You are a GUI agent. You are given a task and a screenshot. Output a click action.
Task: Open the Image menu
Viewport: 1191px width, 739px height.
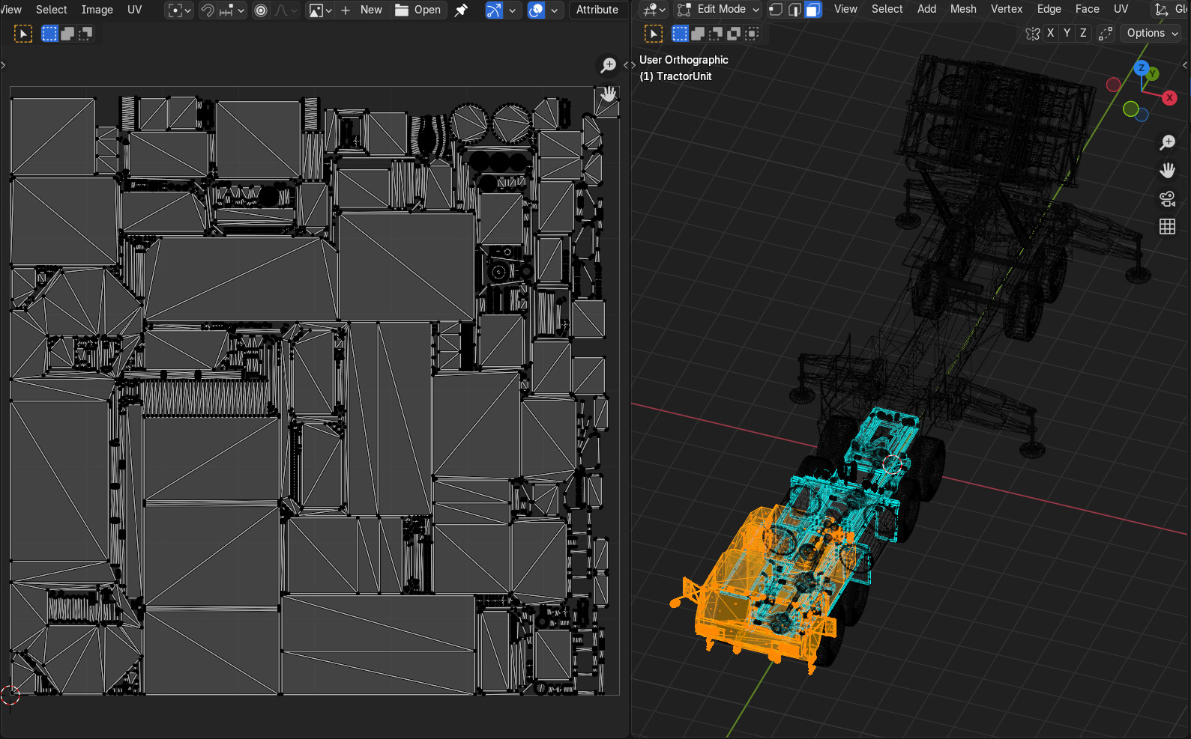(97, 10)
